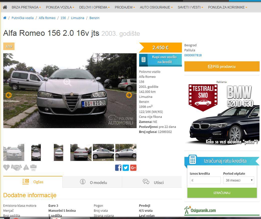Show the previous photo with left arrow
261x219 pixels.
[9, 95]
